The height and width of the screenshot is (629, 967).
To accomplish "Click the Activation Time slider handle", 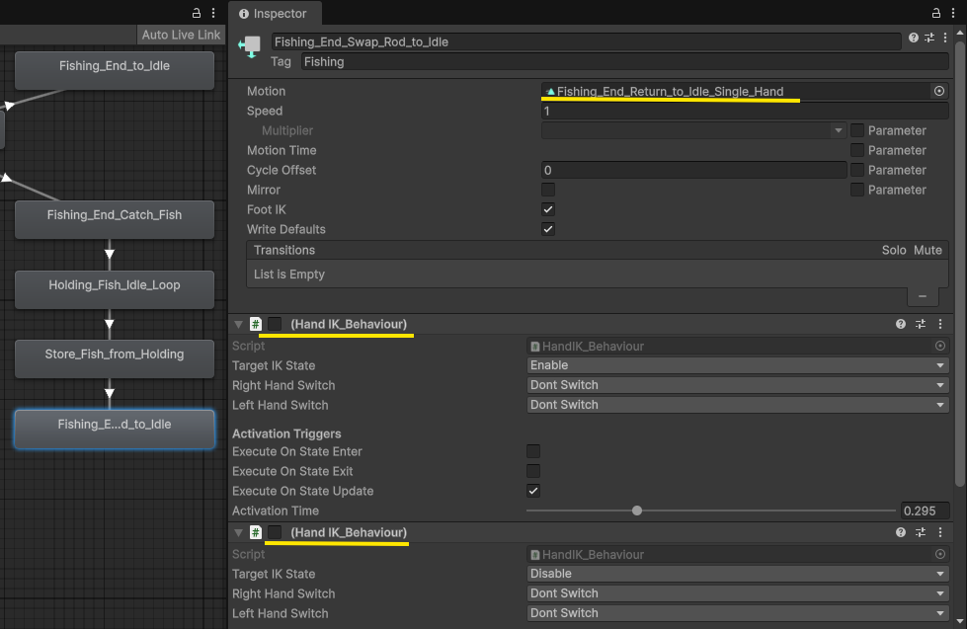I will click(637, 511).
